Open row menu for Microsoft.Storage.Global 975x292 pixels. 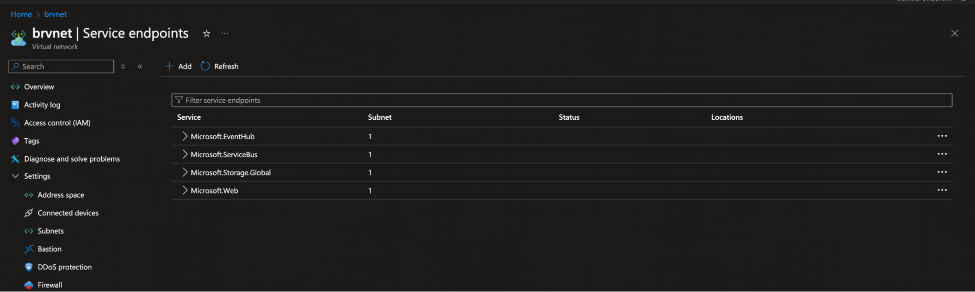point(942,172)
